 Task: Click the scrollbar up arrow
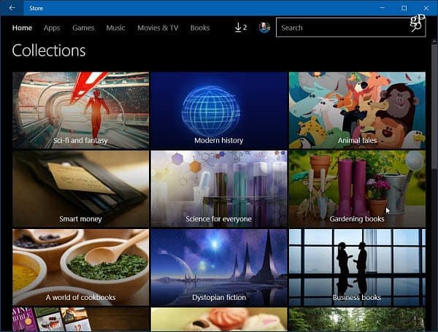click(x=434, y=42)
